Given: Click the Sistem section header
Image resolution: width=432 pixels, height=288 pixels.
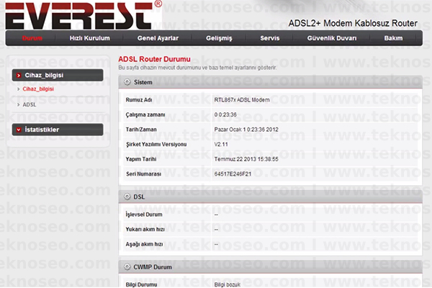Looking at the screenshot, I should [270, 82].
